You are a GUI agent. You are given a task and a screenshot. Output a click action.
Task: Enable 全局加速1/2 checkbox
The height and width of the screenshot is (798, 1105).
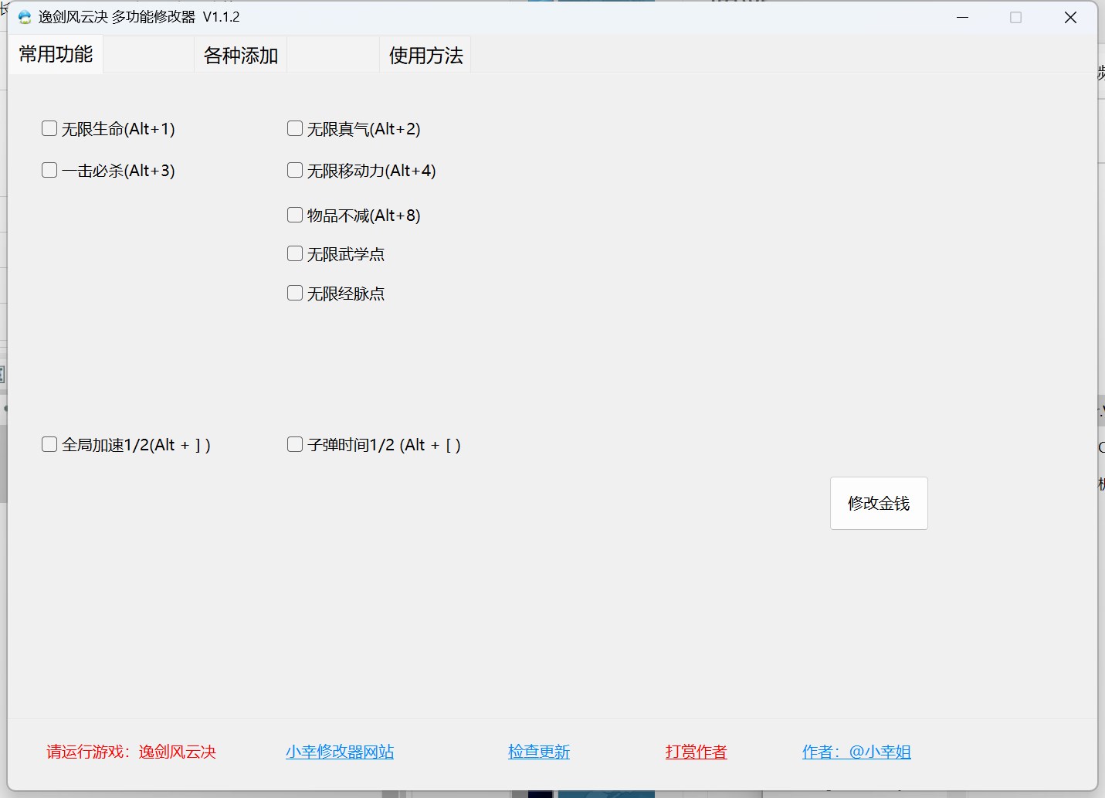[49, 444]
